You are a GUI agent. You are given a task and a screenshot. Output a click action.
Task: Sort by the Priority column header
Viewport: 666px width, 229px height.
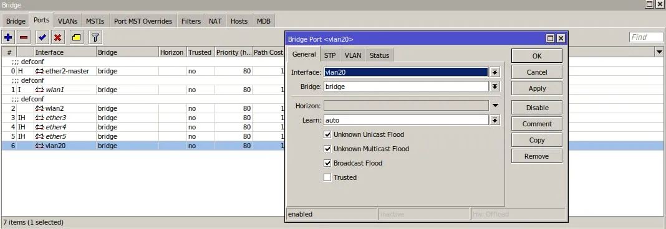tap(234, 52)
